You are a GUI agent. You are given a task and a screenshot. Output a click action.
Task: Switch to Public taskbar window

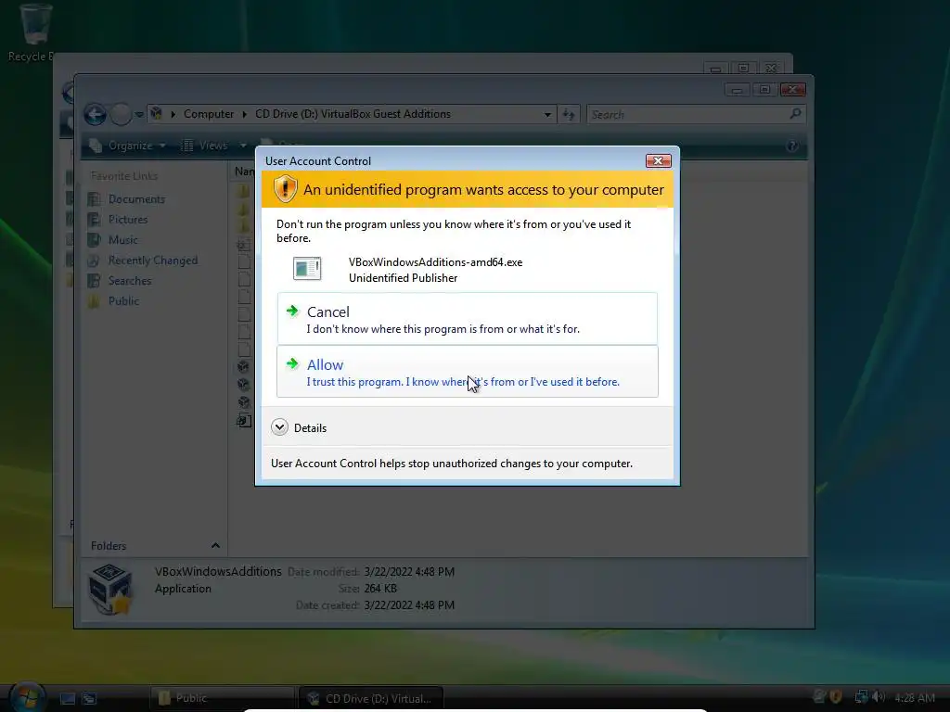(222, 698)
